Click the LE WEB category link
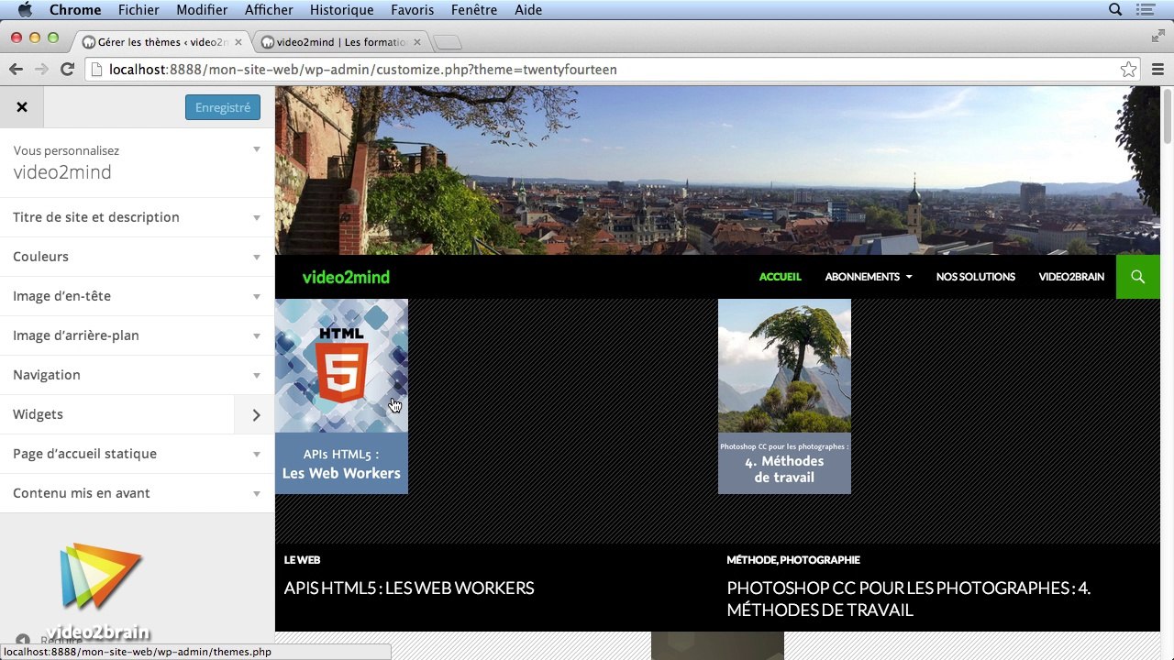The height and width of the screenshot is (660, 1174). coord(302,560)
